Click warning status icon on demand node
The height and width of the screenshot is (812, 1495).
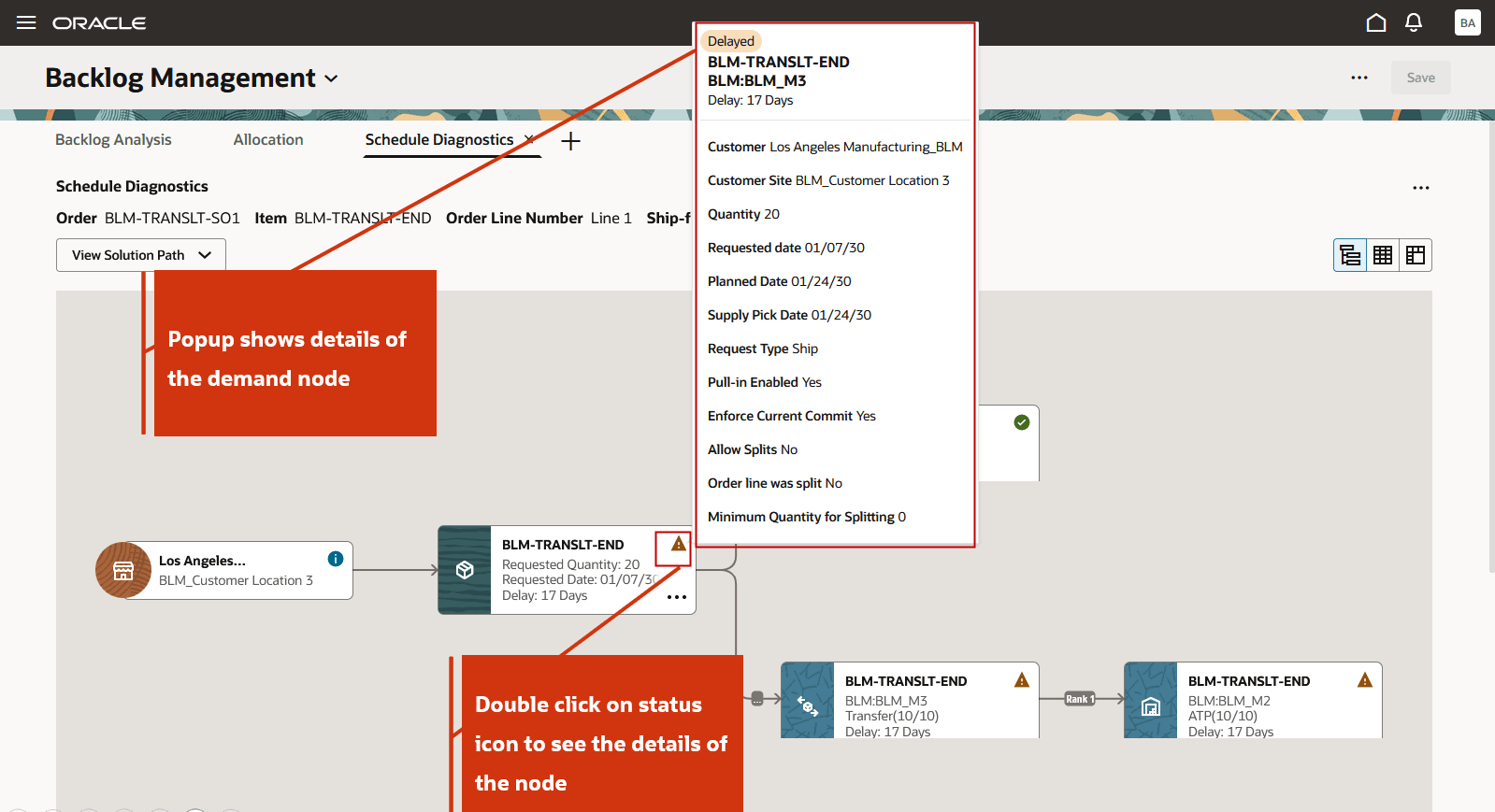point(679,544)
